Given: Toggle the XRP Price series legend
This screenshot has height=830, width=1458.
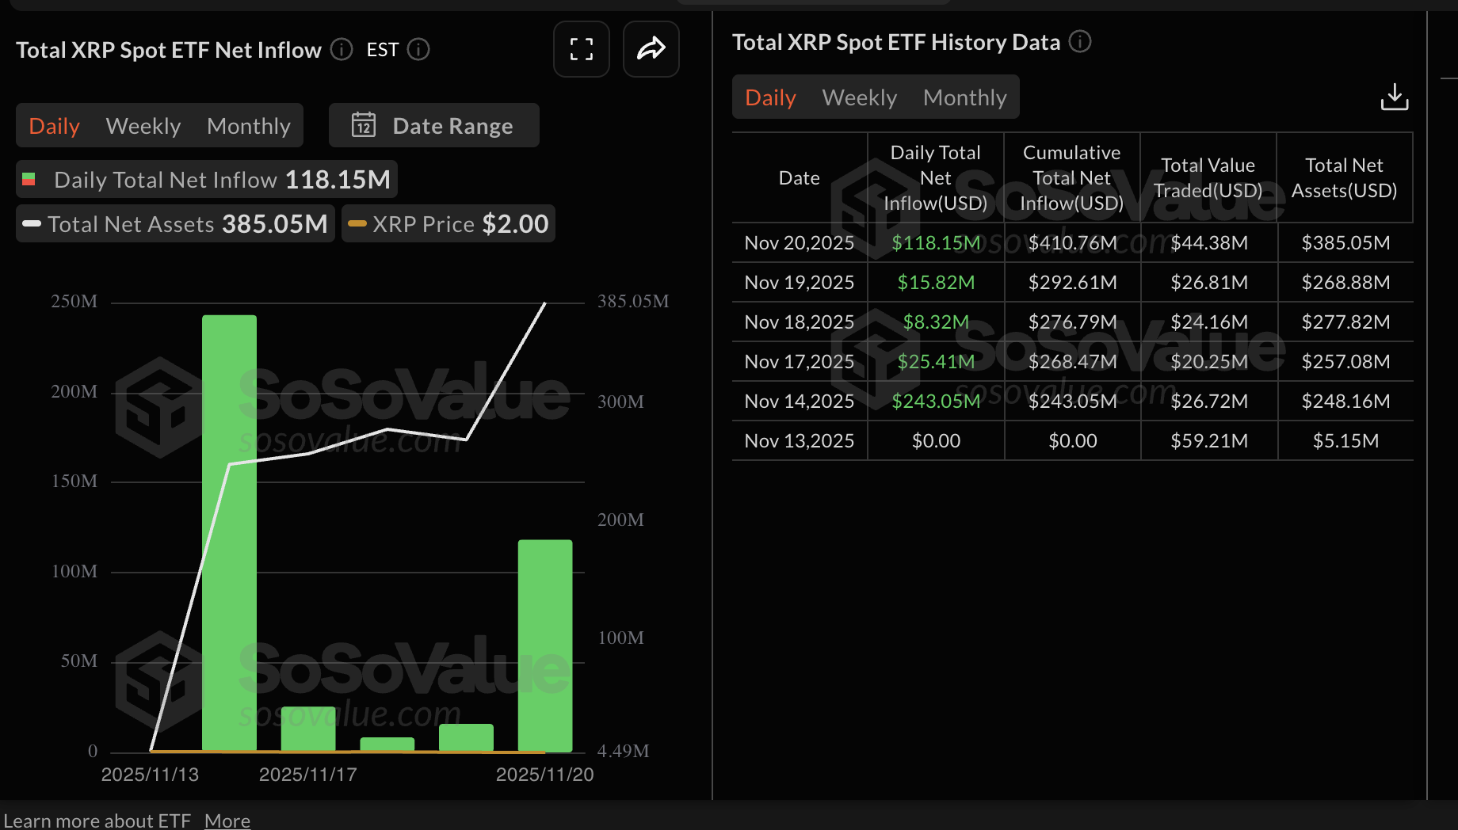Looking at the screenshot, I should [x=448, y=223].
